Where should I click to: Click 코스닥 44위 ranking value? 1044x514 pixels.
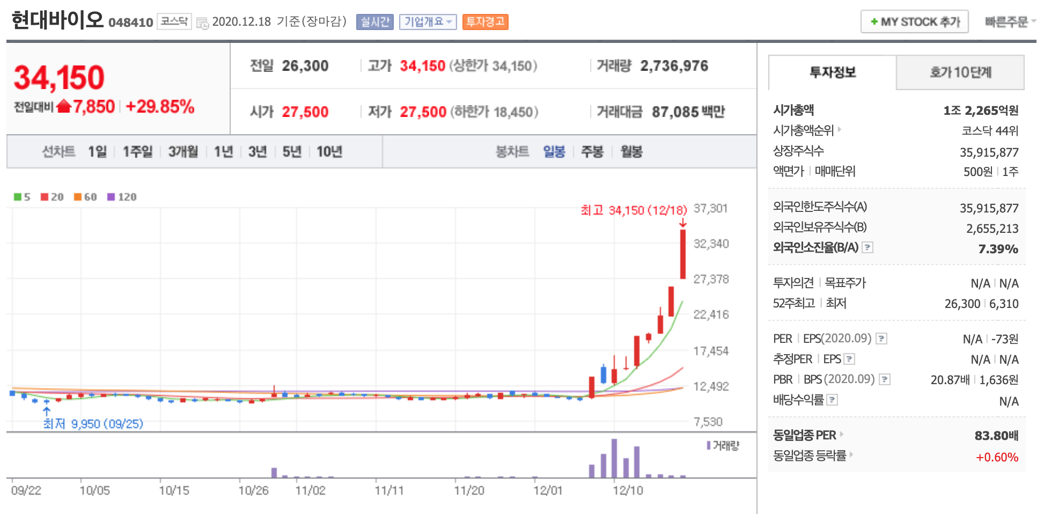(990, 131)
